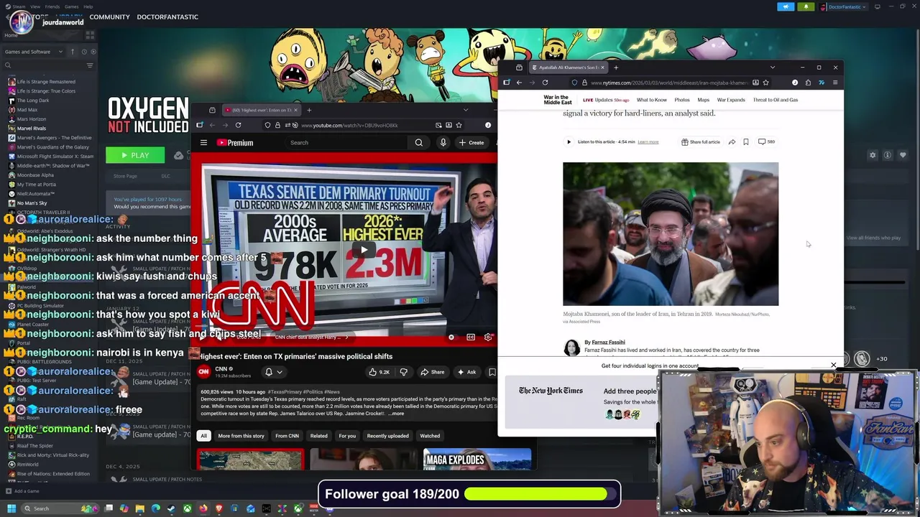
Task: Open the MAGA EXPLODES video thumbnail
Action: [477, 460]
